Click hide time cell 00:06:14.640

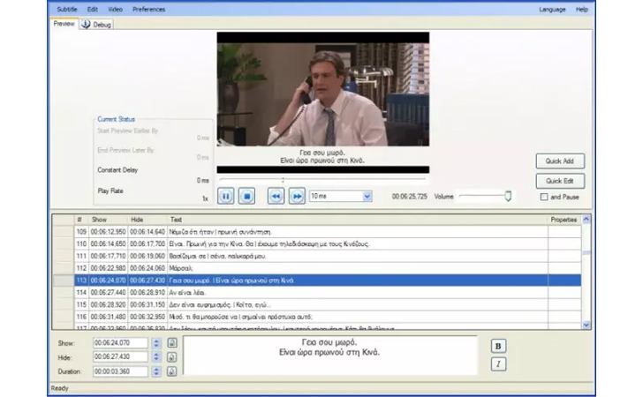[148, 232]
